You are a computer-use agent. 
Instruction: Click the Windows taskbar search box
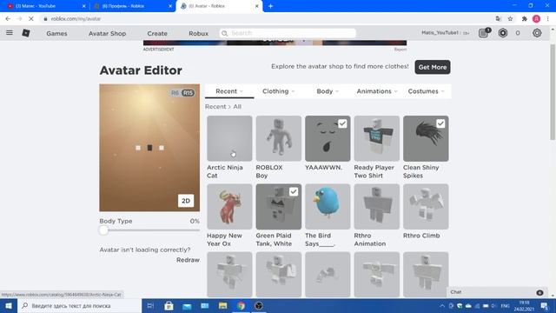click(79, 305)
